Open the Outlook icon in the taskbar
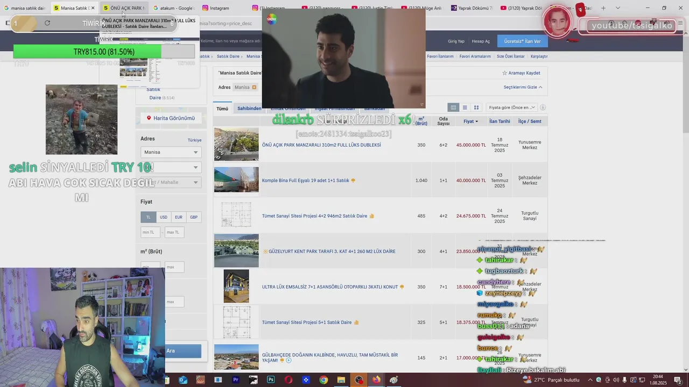689x387 pixels. [x=183, y=379]
